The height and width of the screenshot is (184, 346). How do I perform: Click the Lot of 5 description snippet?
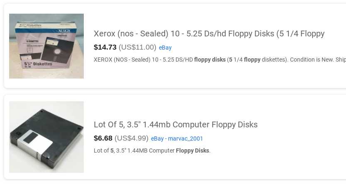point(152,151)
